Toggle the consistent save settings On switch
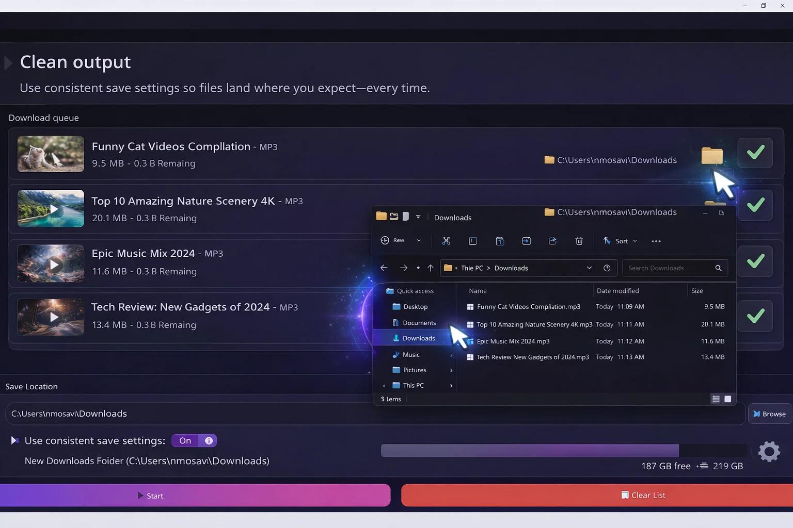 [x=194, y=441]
